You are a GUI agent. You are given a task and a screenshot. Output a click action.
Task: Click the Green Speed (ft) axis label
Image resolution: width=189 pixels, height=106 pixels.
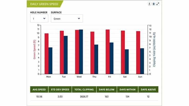point(34,49)
